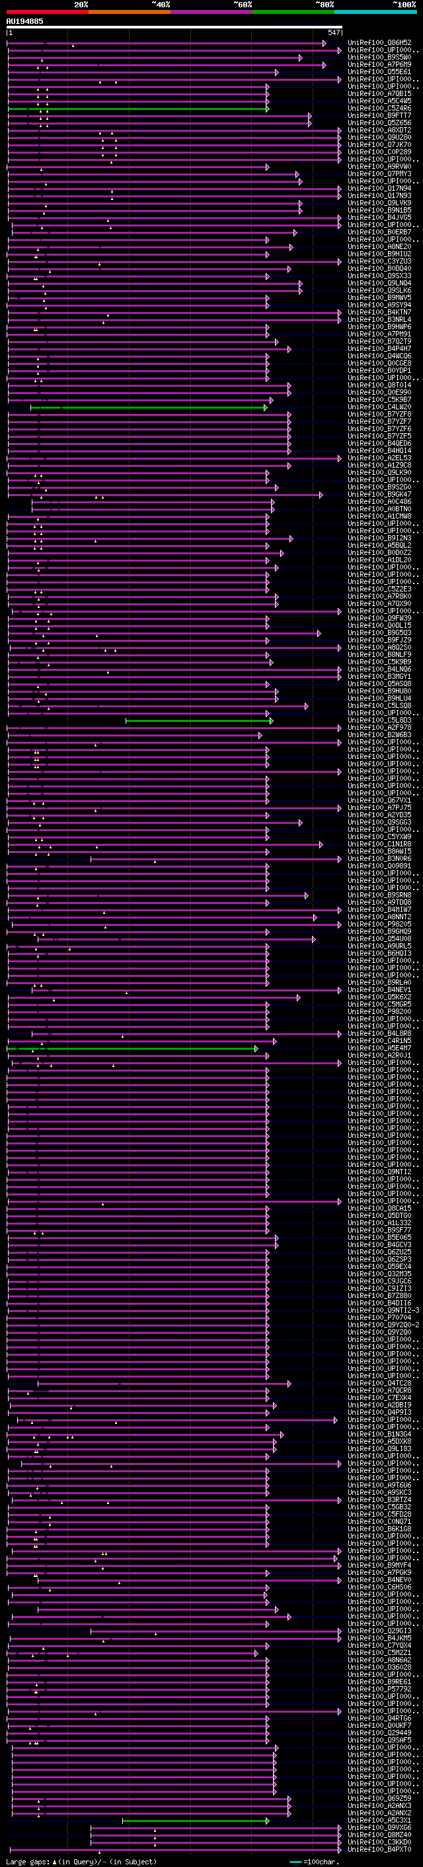Click the cyan =100char. scale swatch

[295, 1862]
